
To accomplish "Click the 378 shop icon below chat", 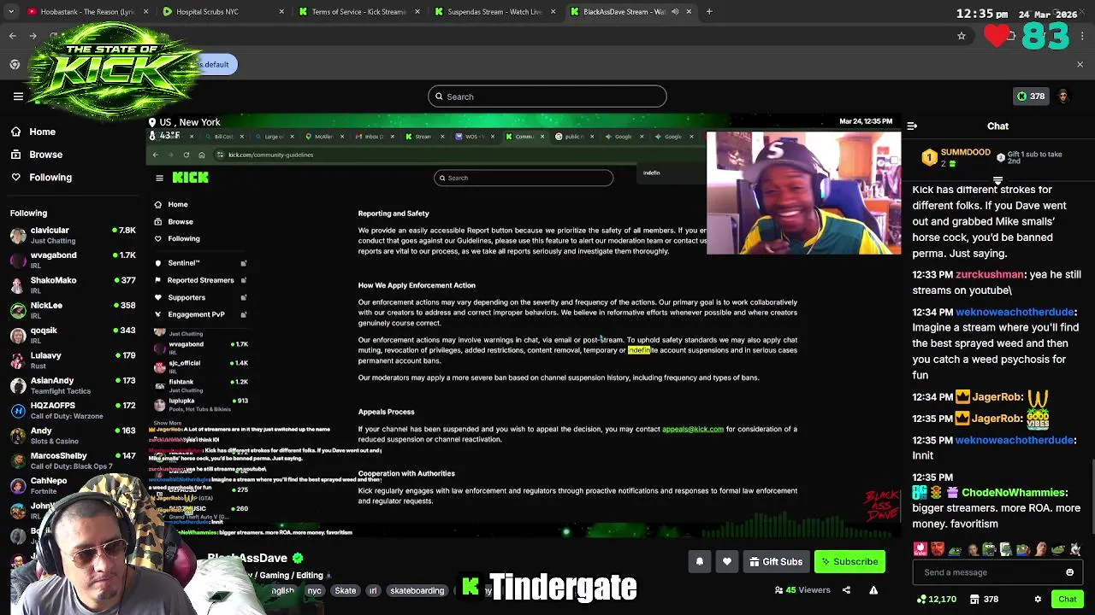I will [974, 599].
